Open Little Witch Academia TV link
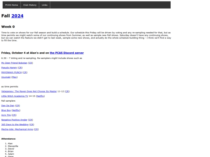 coord(15,96)
